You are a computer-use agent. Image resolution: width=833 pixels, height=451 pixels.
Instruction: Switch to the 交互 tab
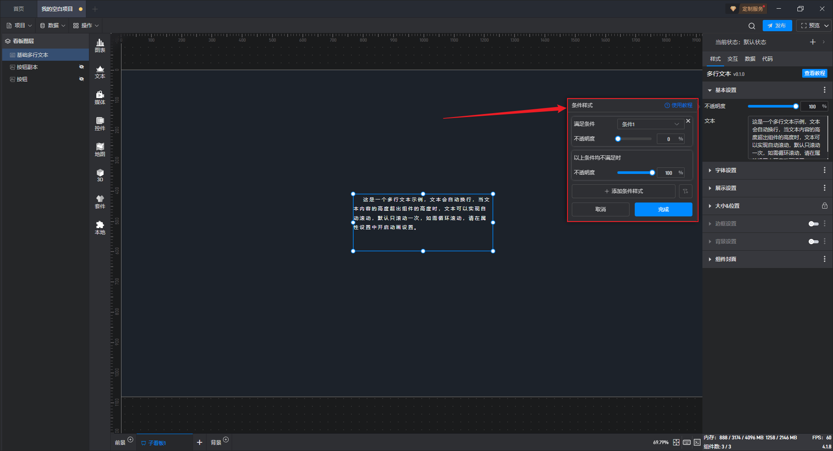click(732, 59)
